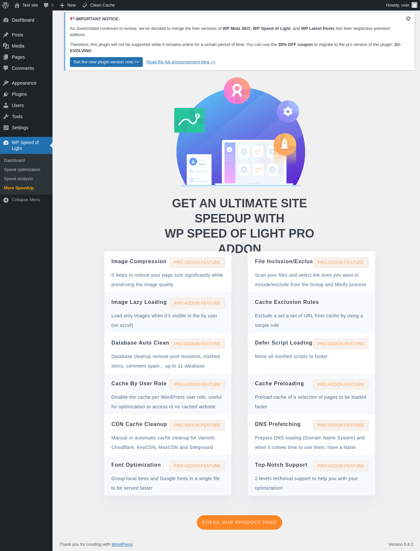
Task: Open the Media menu
Action: (26, 46)
